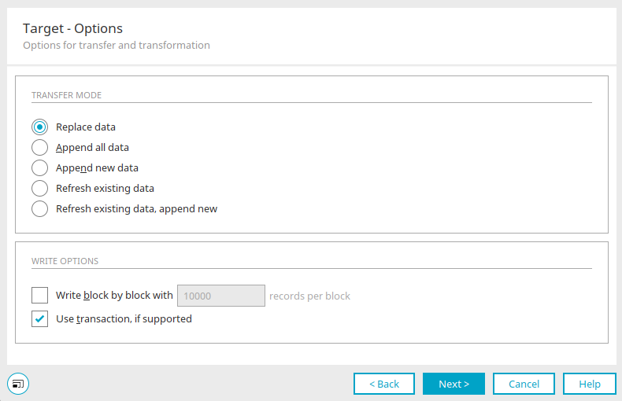Click the Use transaction, if supported label text
This screenshot has width=622, height=401.
point(124,319)
